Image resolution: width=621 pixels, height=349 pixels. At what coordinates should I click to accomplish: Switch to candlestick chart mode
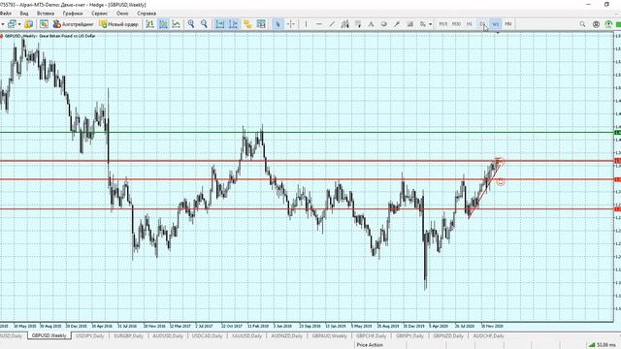(x=163, y=24)
